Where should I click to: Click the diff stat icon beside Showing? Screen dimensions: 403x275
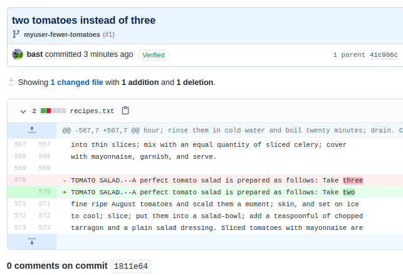(11, 82)
